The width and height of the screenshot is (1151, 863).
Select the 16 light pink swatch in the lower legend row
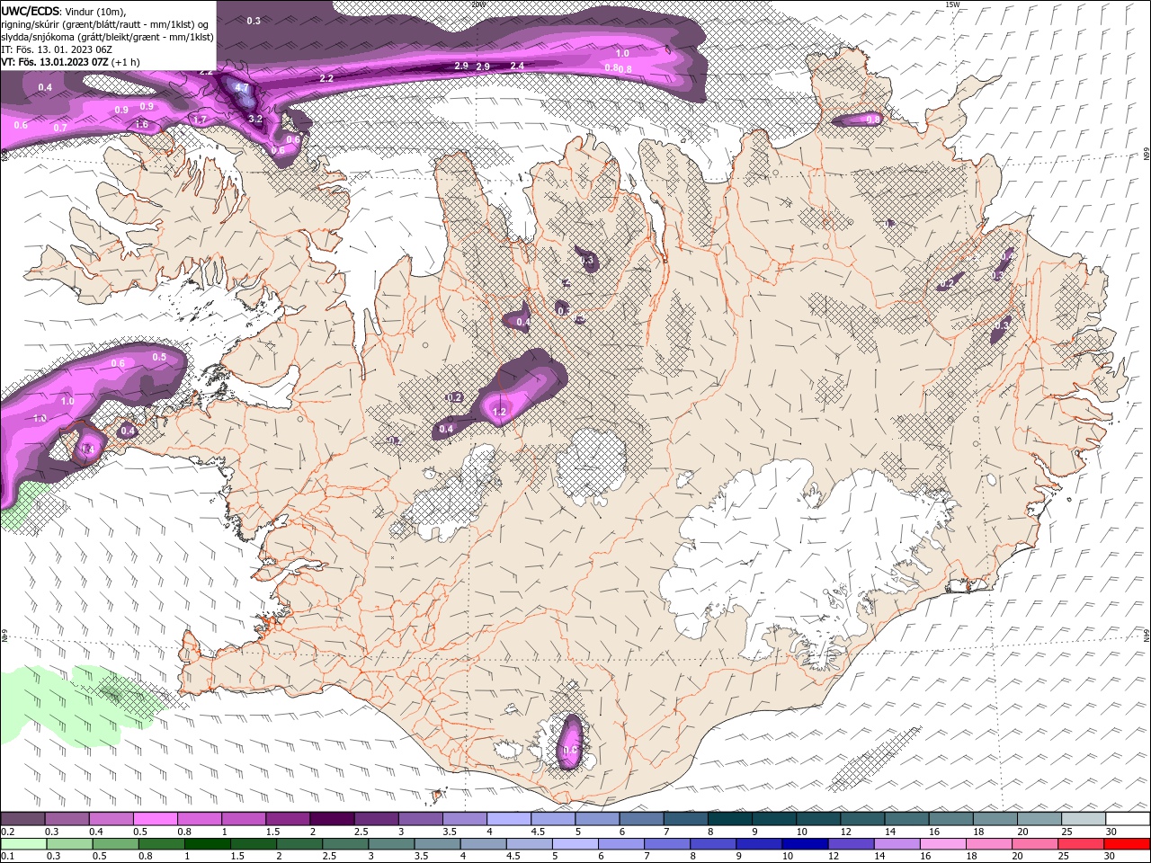pos(942,844)
